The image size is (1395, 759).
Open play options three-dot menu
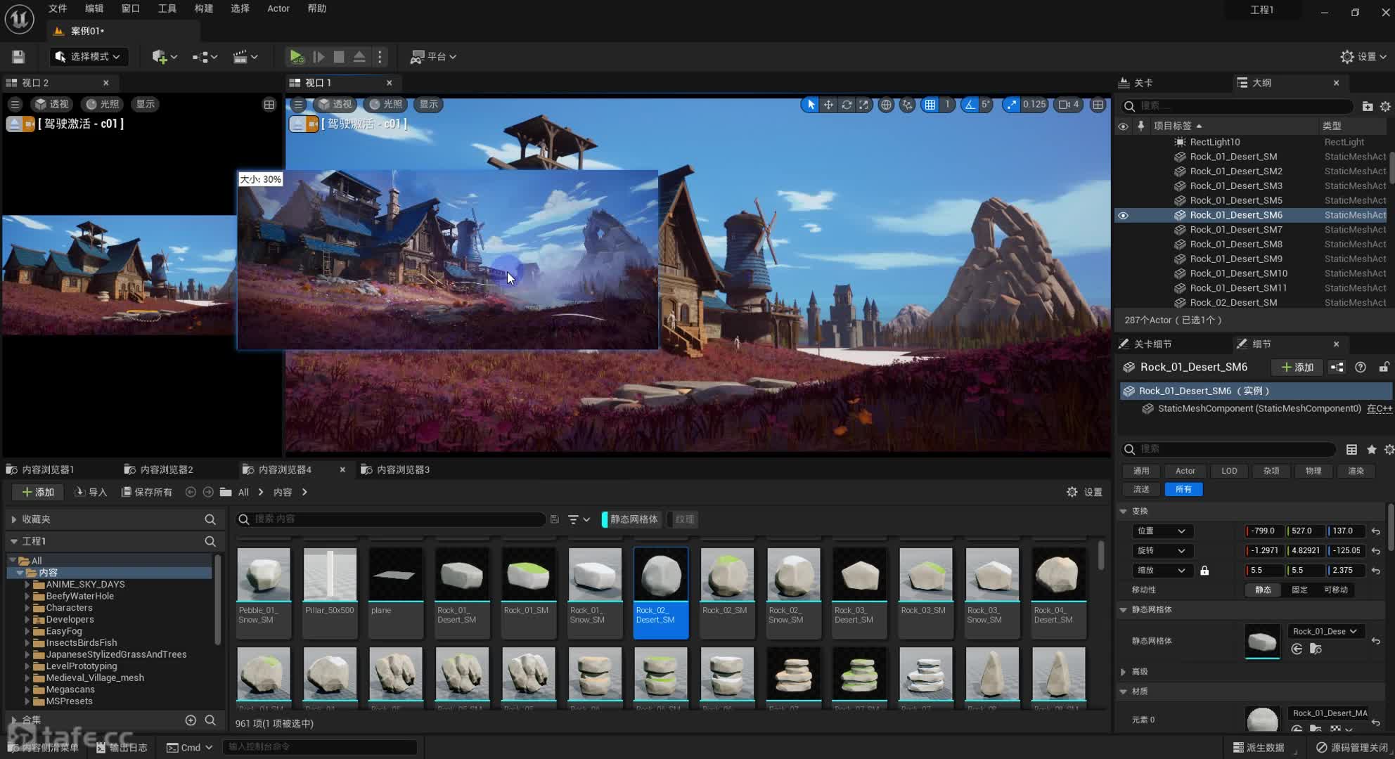[380, 56]
